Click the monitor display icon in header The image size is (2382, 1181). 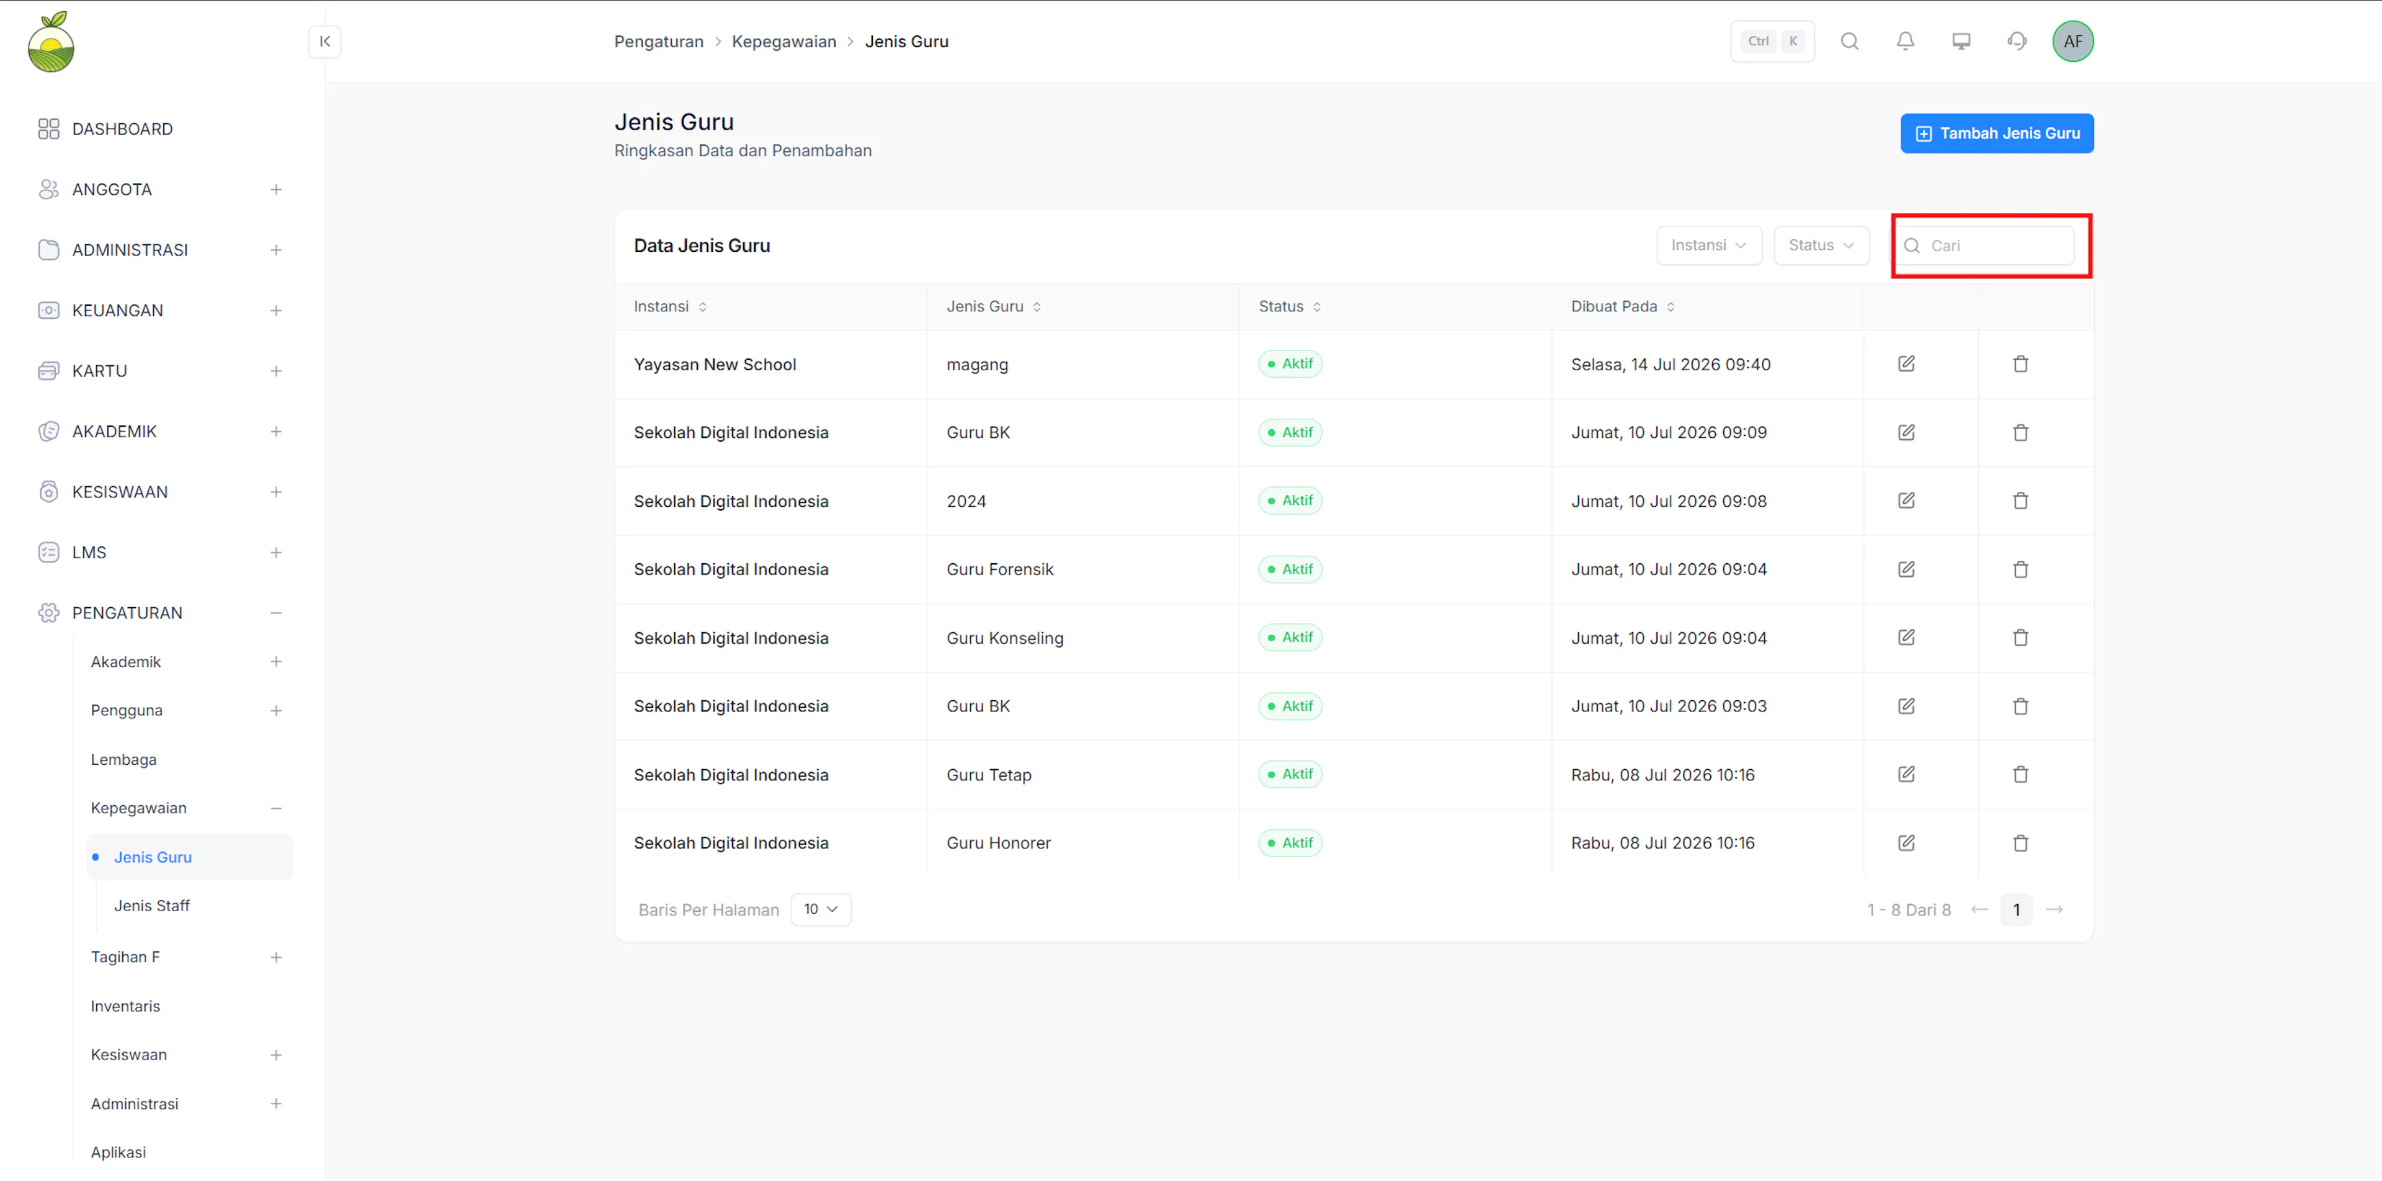coord(1961,42)
